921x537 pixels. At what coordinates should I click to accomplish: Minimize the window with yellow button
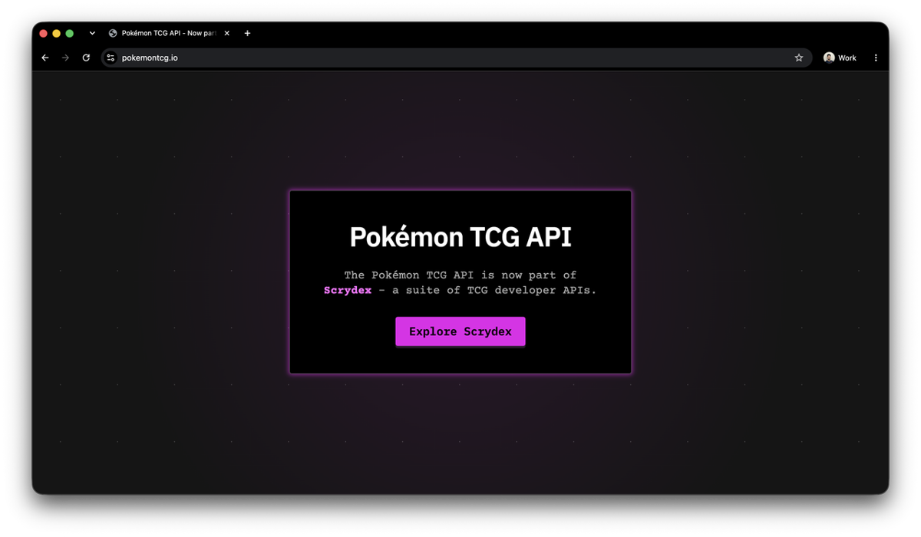pyautogui.click(x=57, y=33)
